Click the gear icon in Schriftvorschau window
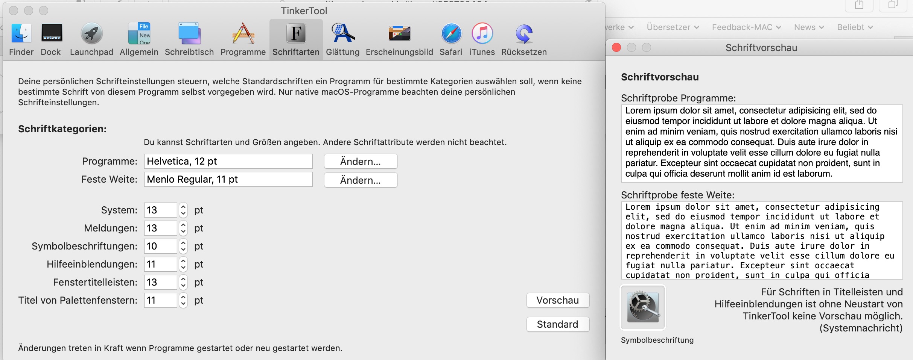The width and height of the screenshot is (913, 360). coord(643,307)
